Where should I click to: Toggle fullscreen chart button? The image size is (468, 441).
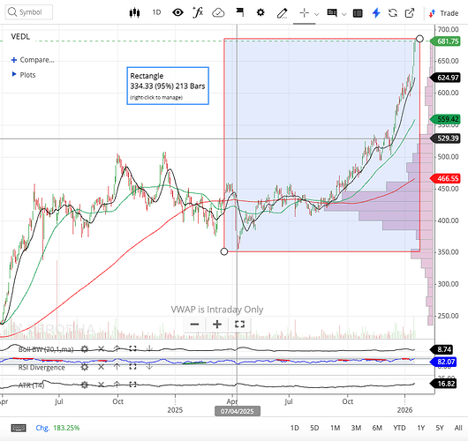pos(239,324)
